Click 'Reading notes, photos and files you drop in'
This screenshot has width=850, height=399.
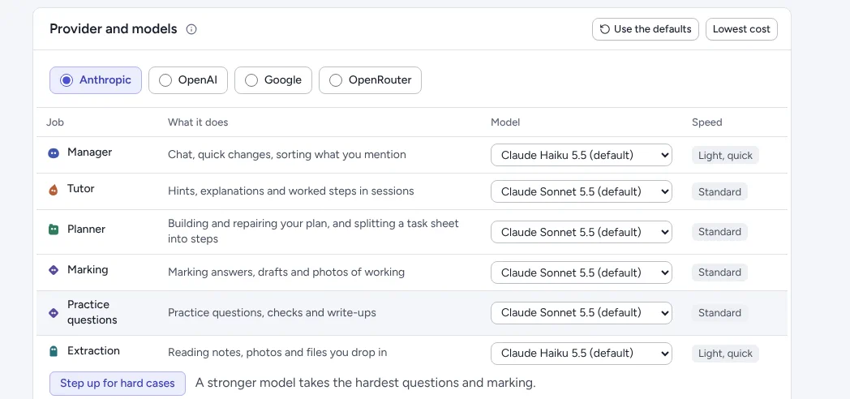point(277,353)
